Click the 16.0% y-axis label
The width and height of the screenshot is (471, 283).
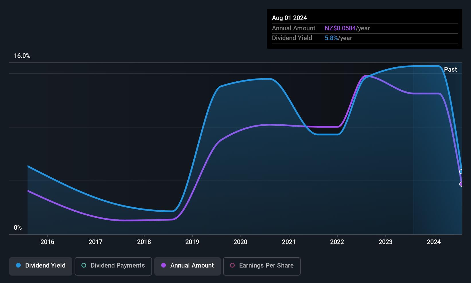(22, 56)
